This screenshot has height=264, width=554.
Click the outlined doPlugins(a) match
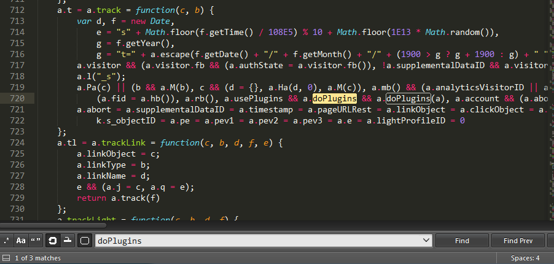click(x=408, y=98)
